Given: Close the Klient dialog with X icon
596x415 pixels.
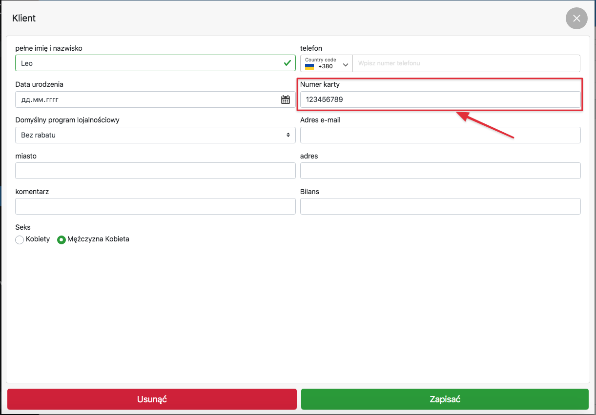Looking at the screenshot, I should (x=576, y=19).
